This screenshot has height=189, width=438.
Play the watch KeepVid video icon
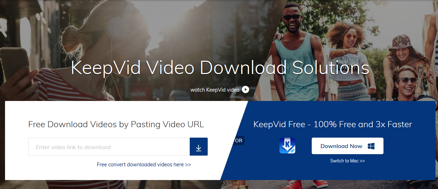click(x=245, y=89)
